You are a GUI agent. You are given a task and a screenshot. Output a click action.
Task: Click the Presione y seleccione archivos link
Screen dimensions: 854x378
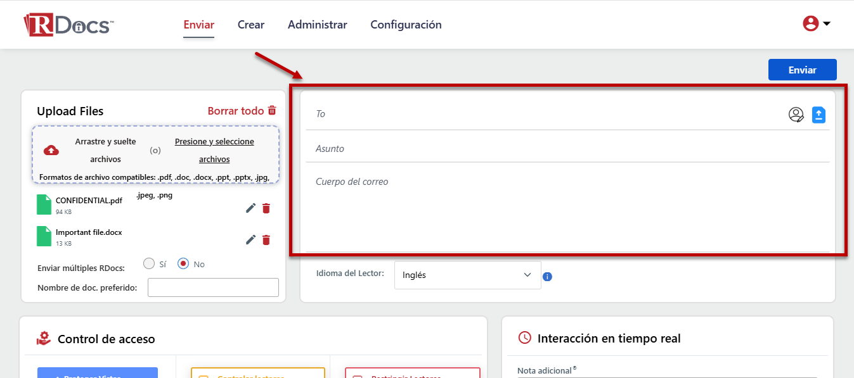coord(214,150)
